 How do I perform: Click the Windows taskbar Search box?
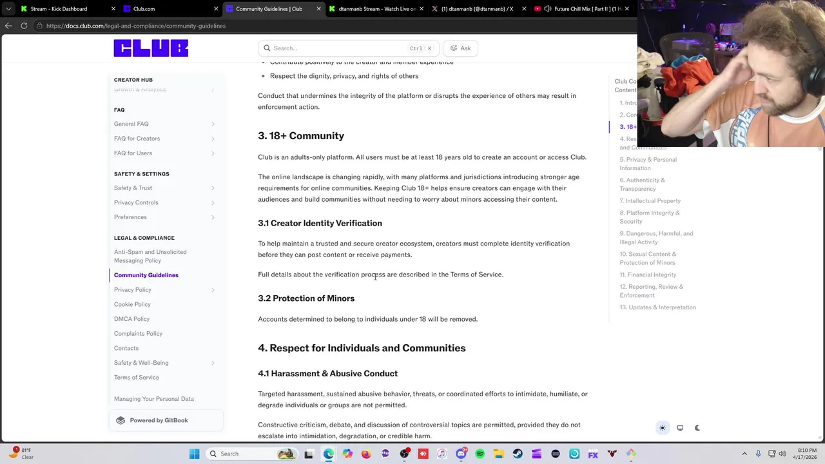[252, 454]
